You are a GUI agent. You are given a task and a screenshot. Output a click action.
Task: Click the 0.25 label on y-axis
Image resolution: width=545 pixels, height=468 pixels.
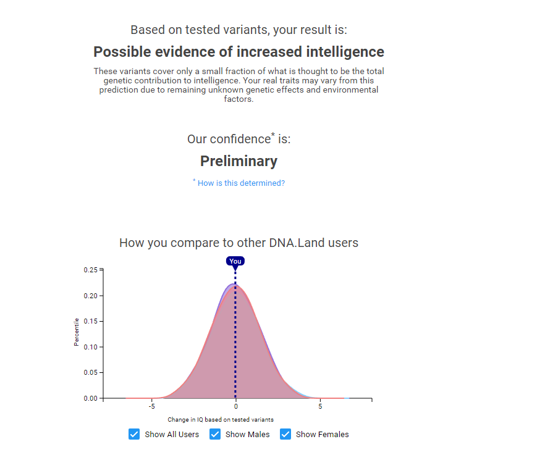click(90, 270)
